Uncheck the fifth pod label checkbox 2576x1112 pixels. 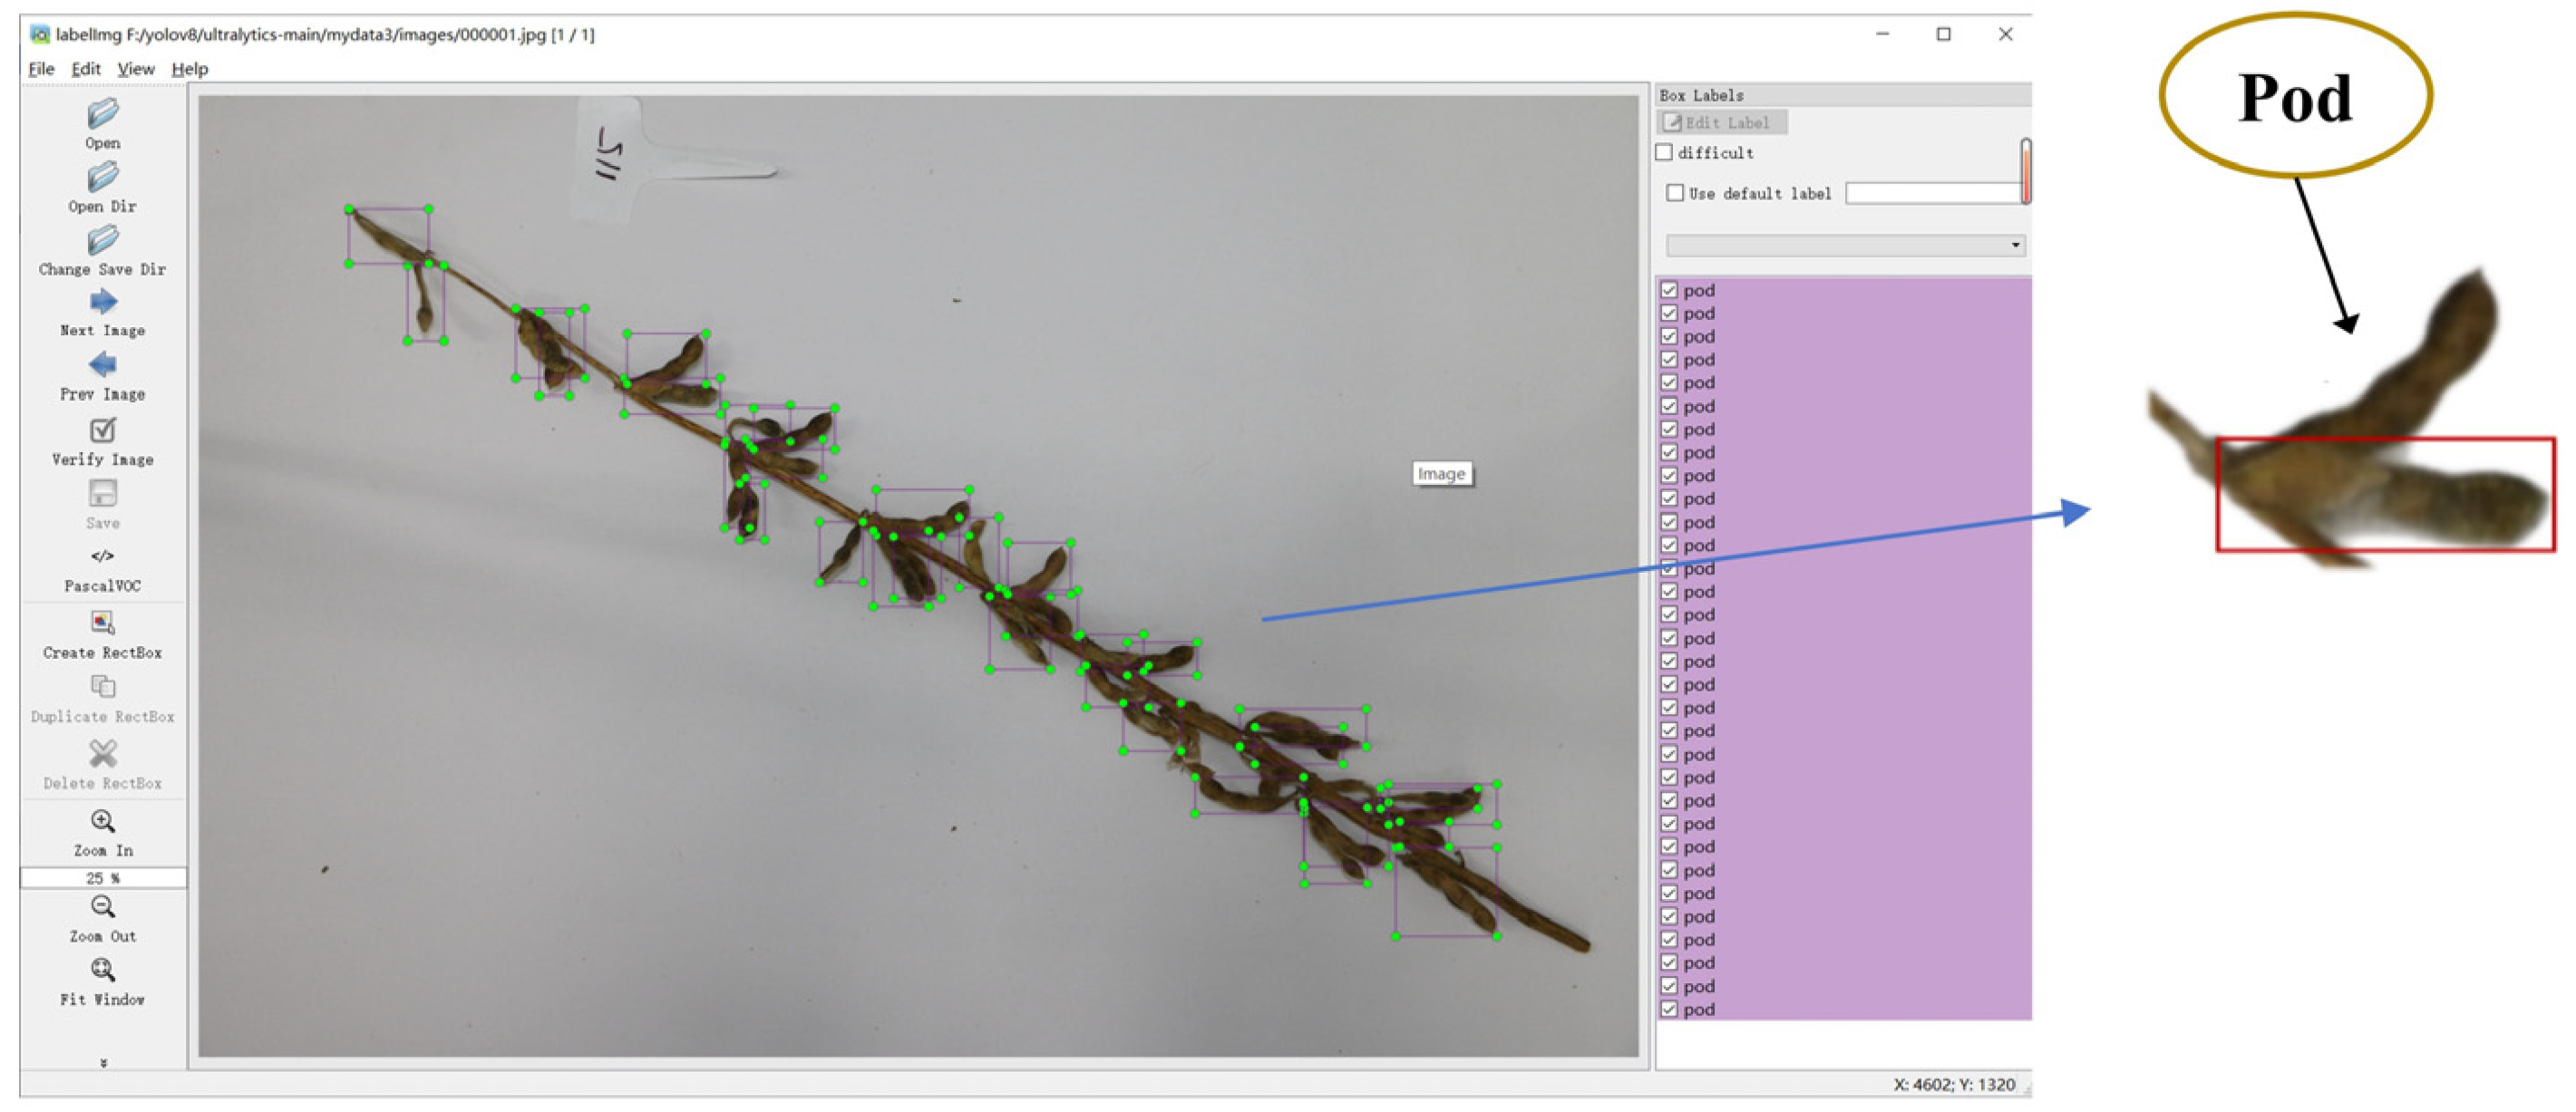point(1669,382)
